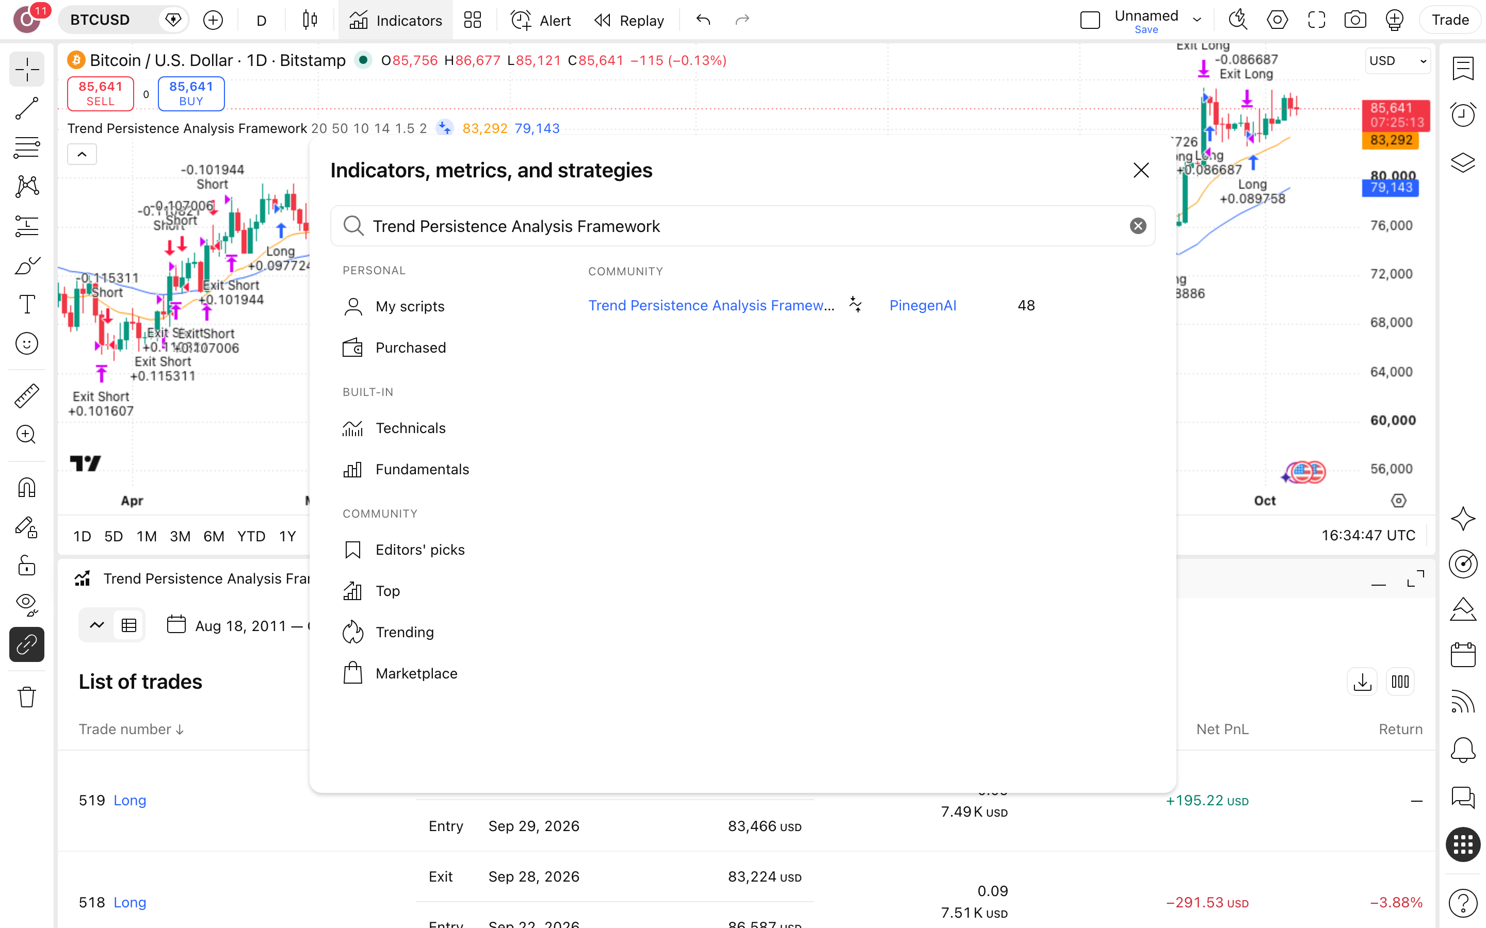The width and height of the screenshot is (1486, 928).
Task: Open the economic calendar icon
Action: (1463, 655)
